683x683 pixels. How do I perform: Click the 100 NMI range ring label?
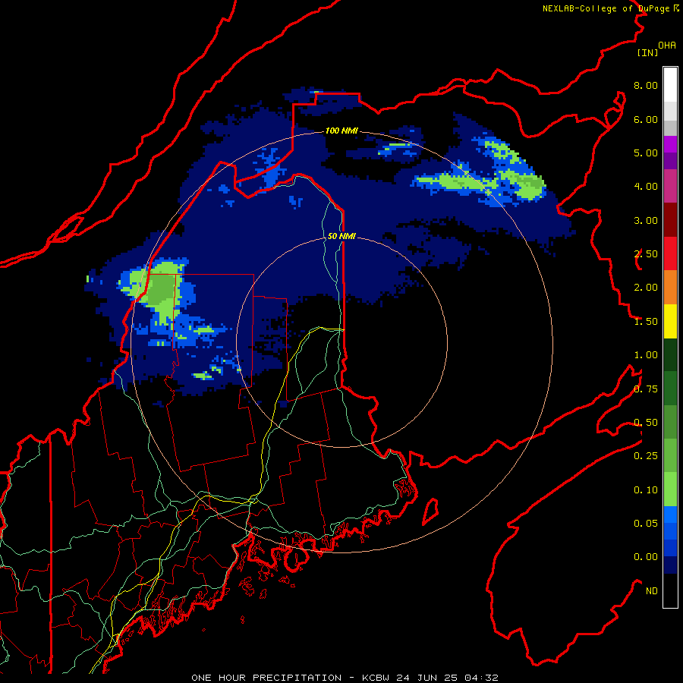341,131
